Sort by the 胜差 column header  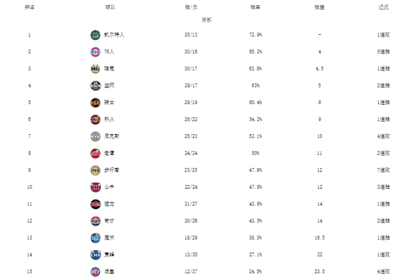(319, 7)
